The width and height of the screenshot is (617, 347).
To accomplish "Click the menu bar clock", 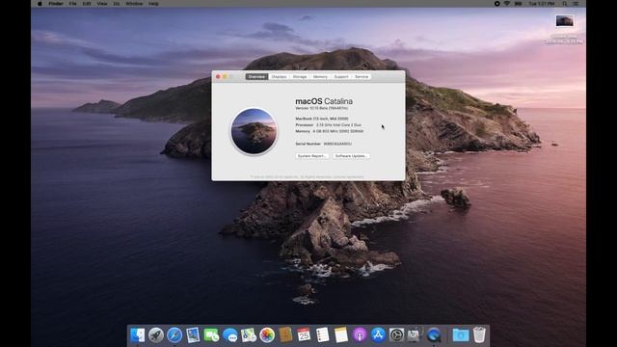I will (x=542, y=4).
